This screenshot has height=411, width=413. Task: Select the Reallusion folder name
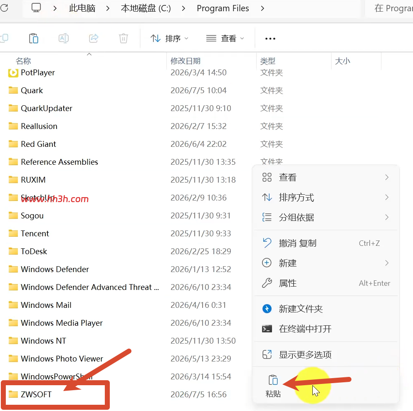tap(39, 126)
